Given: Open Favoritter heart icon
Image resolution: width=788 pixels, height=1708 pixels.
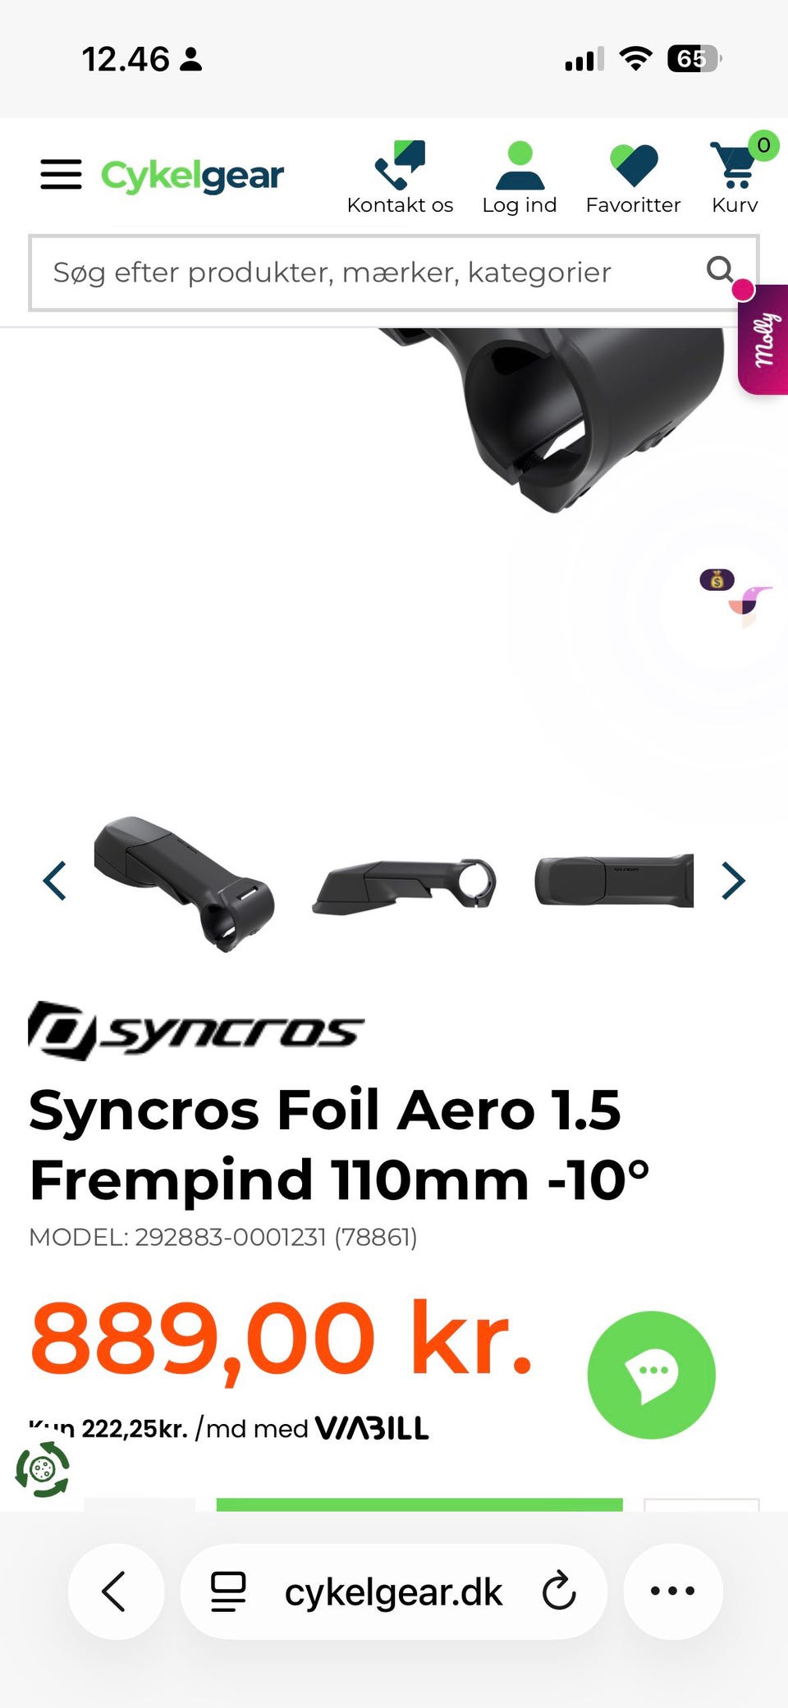Looking at the screenshot, I should (x=634, y=165).
